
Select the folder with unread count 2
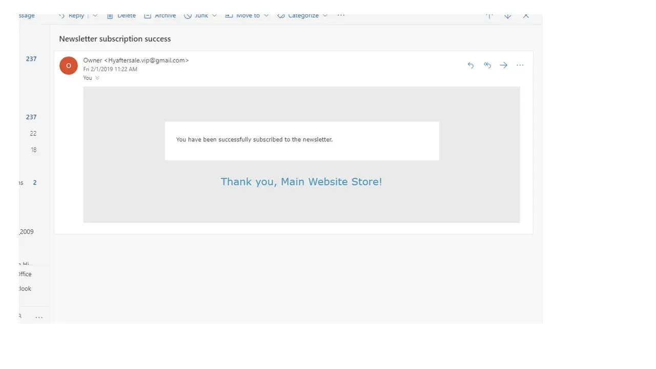click(35, 182)
